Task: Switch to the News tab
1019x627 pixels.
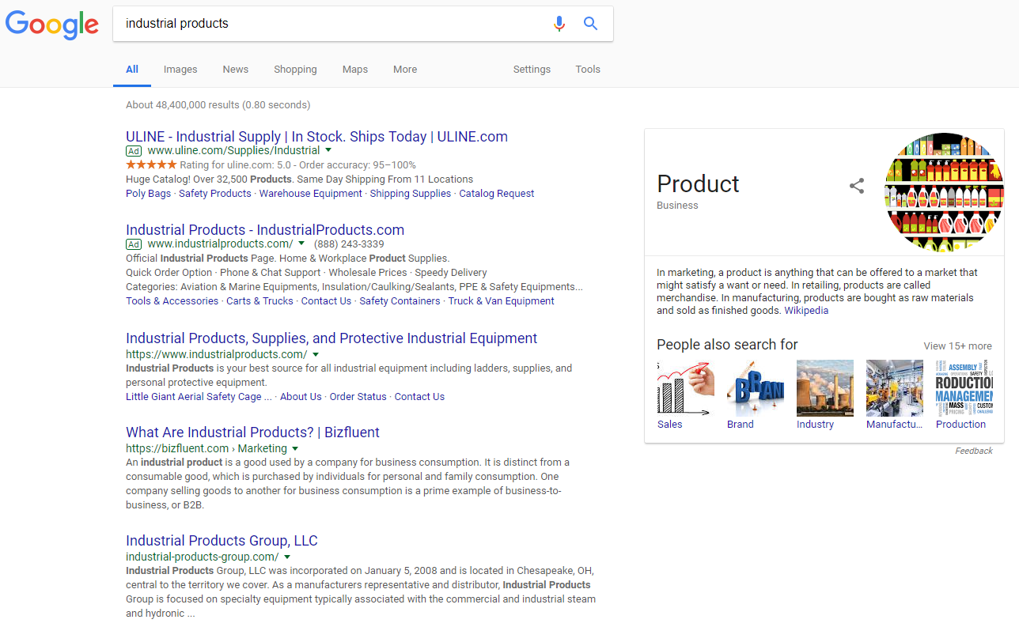Action: pos(236,70)
